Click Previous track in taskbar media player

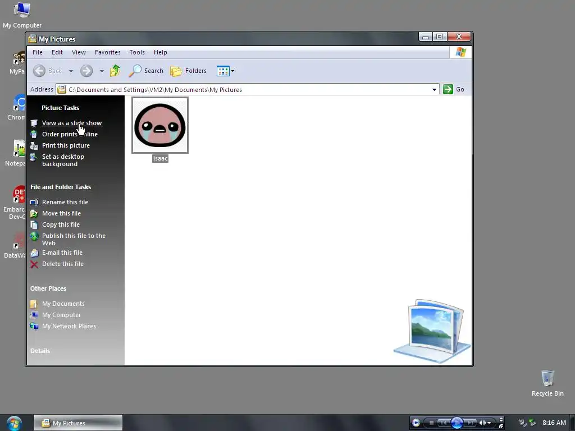click(x=444, y=423)
